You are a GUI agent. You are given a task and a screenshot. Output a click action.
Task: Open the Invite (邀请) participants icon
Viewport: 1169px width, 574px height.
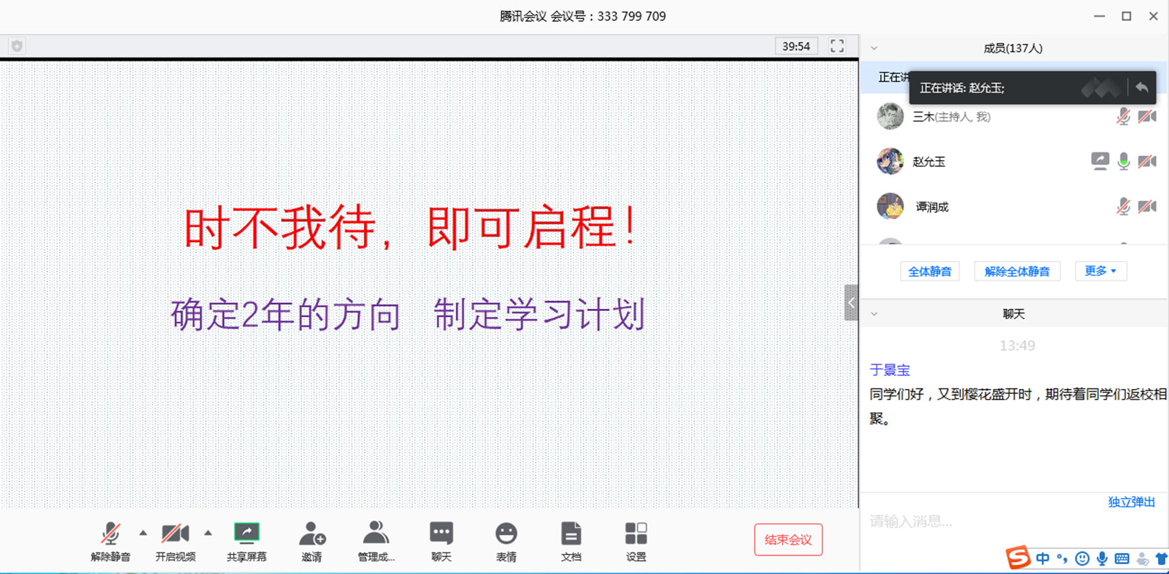312,534
